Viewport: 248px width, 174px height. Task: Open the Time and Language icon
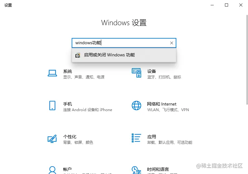pos(136,170)
